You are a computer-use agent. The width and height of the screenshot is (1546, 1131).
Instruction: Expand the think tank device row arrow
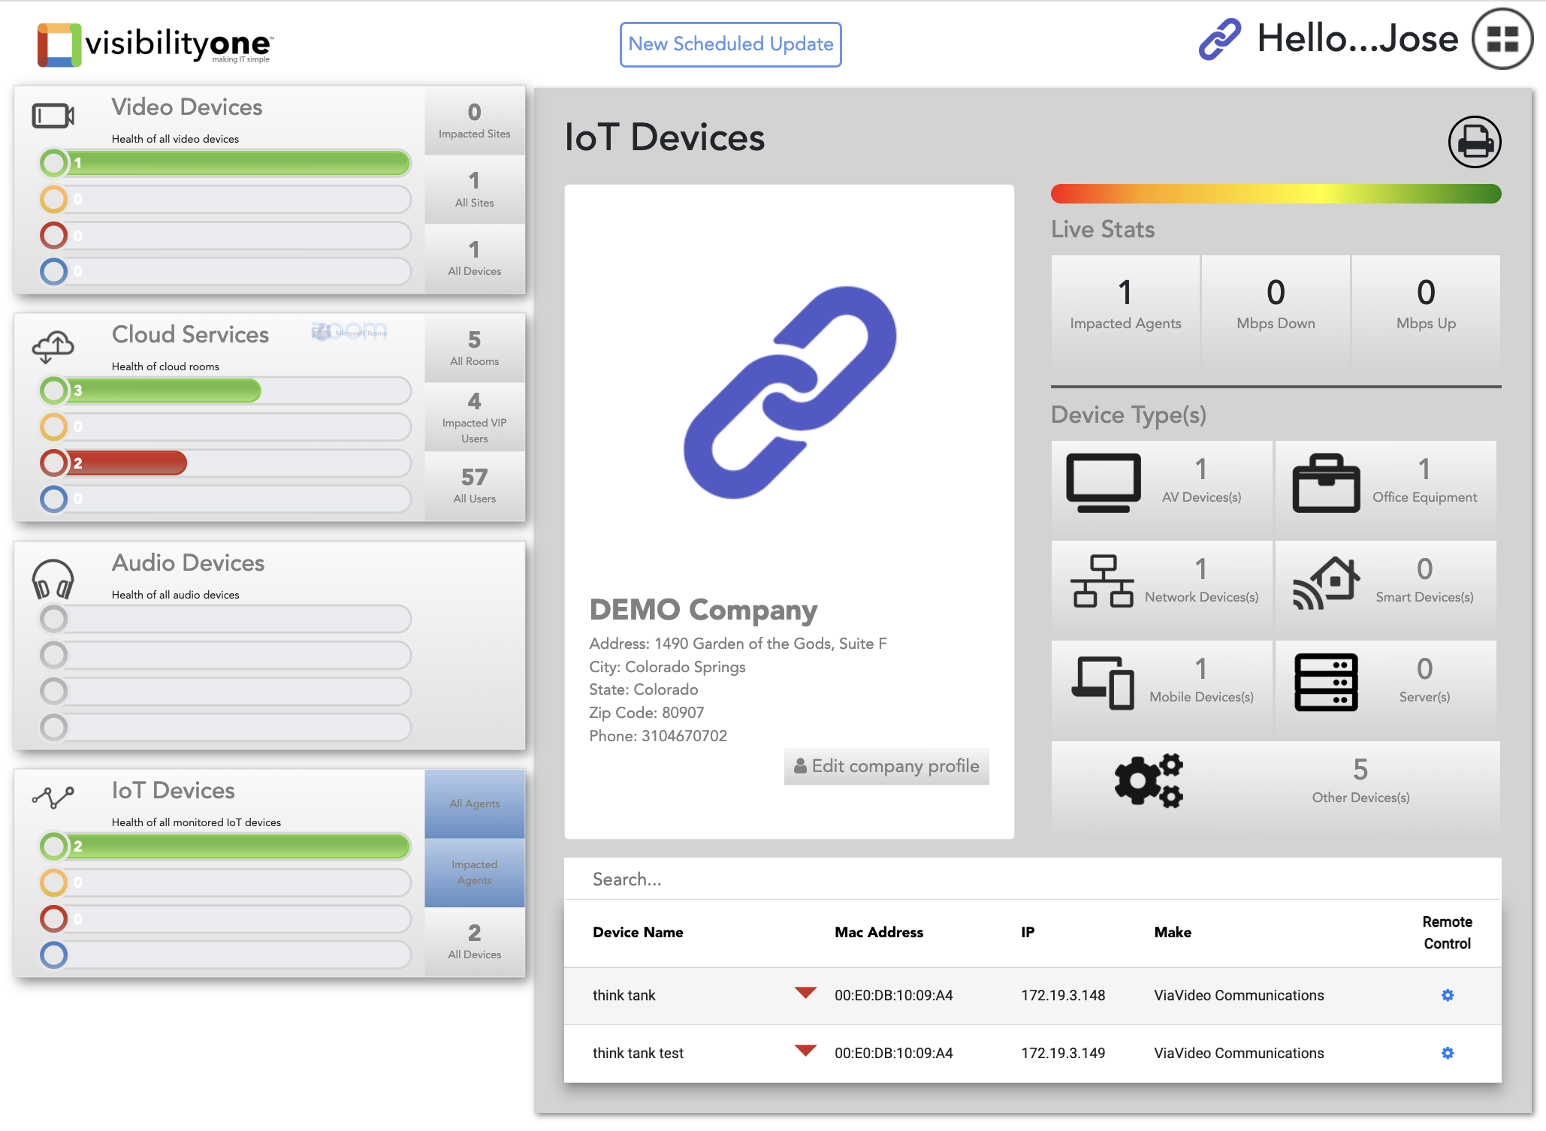coord(805,993)
